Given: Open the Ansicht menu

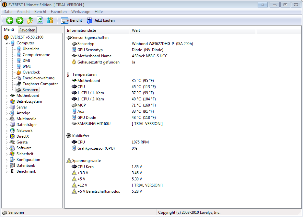Looking at the screenshot, I should pyautogui.click(x=23, y=12).
